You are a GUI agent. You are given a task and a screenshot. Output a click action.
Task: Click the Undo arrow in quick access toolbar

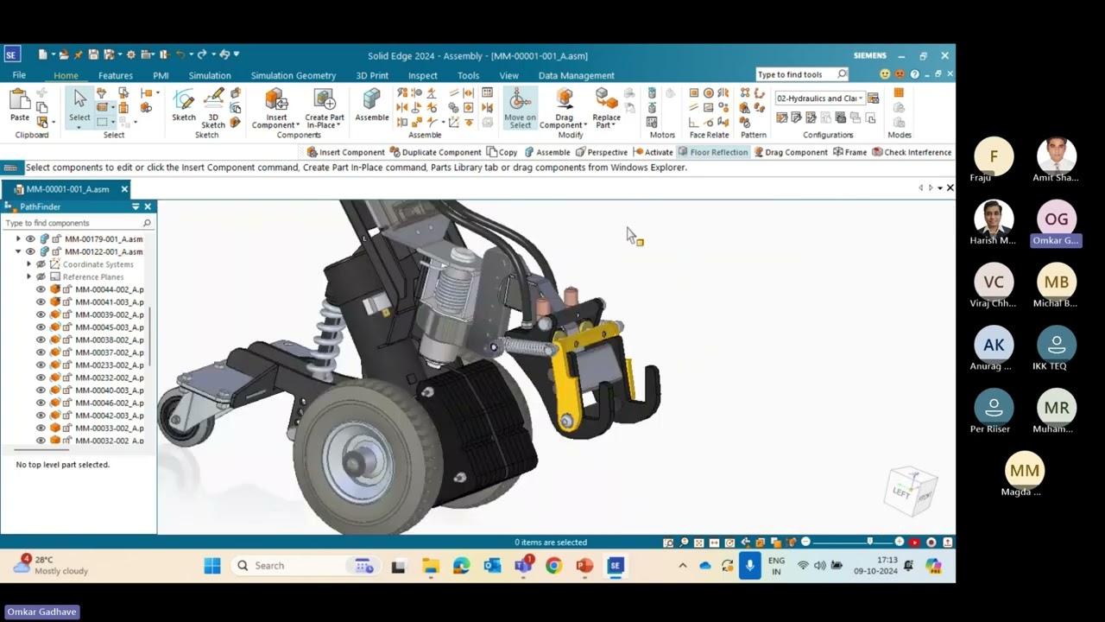tap(180, 54)
